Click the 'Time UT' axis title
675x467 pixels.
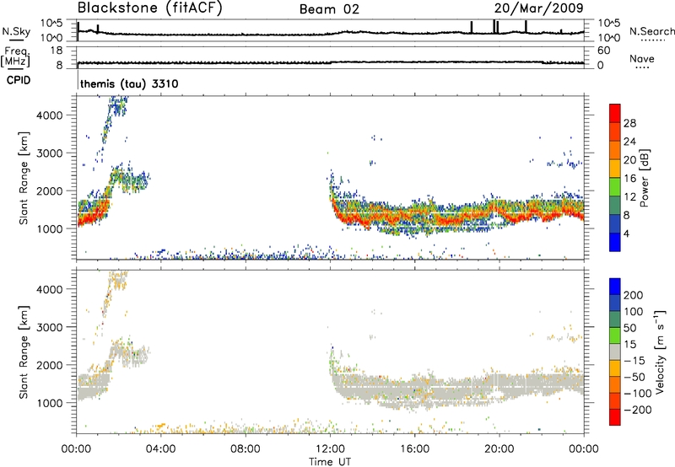point(330,462)
